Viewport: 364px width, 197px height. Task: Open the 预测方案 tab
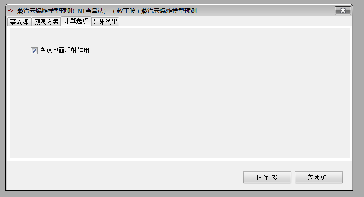(x=47, y=22)
